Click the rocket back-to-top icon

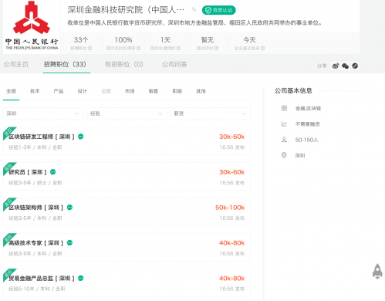pos(377,272)
